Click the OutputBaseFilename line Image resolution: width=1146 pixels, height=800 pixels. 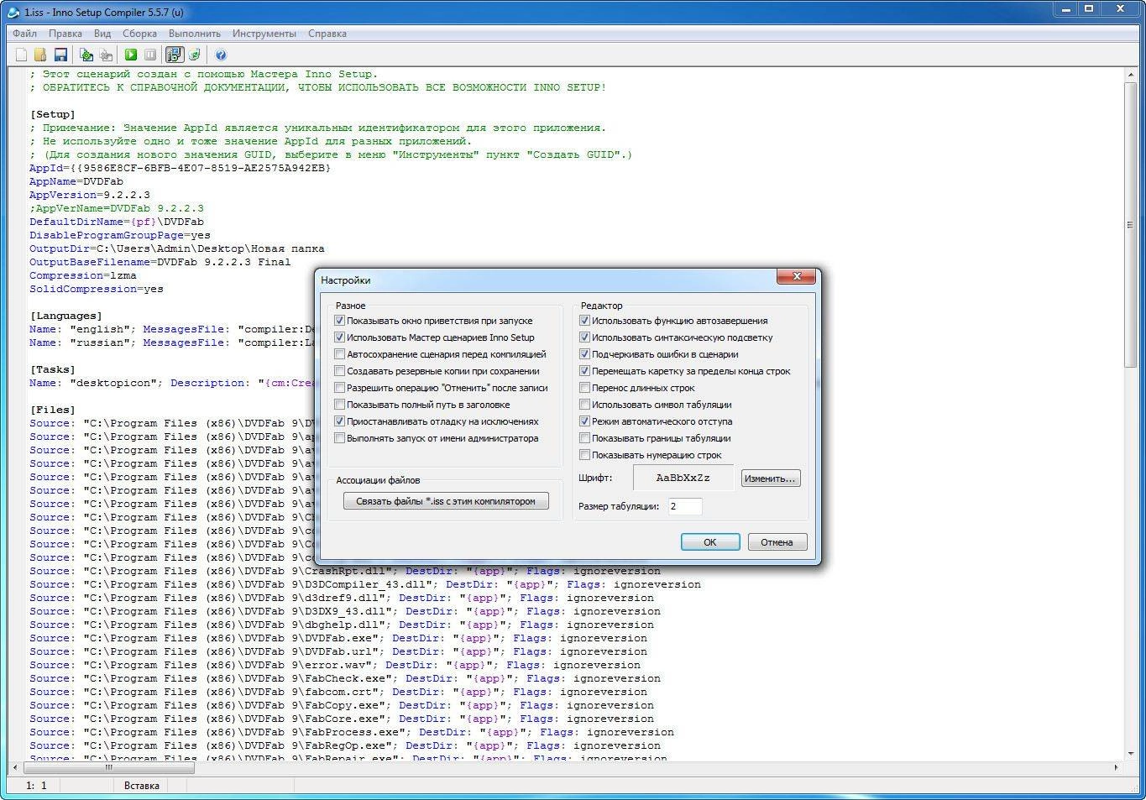160,262
